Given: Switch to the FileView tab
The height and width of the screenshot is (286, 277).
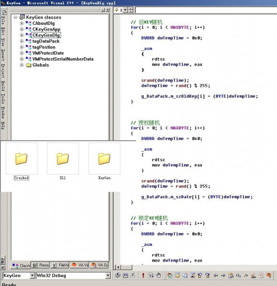Looking at the screenshot, I should (x=60, y=265).
